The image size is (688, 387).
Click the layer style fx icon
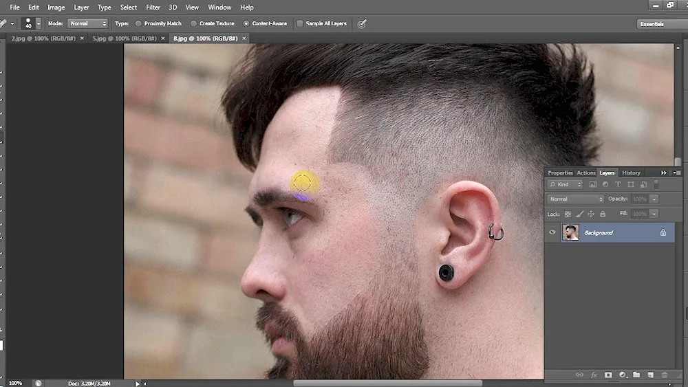[x=594, y=375]
